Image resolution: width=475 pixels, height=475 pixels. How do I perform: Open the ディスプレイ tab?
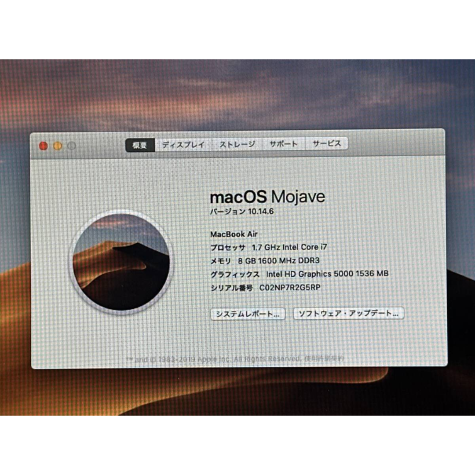[183, 145]
